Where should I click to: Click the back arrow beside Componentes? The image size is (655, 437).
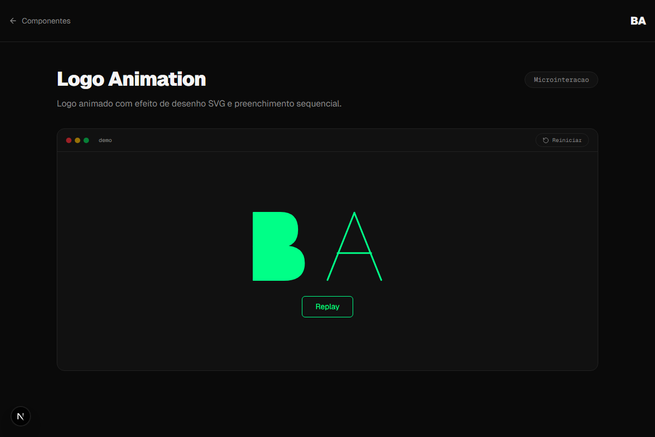click(x=12, y=21)
